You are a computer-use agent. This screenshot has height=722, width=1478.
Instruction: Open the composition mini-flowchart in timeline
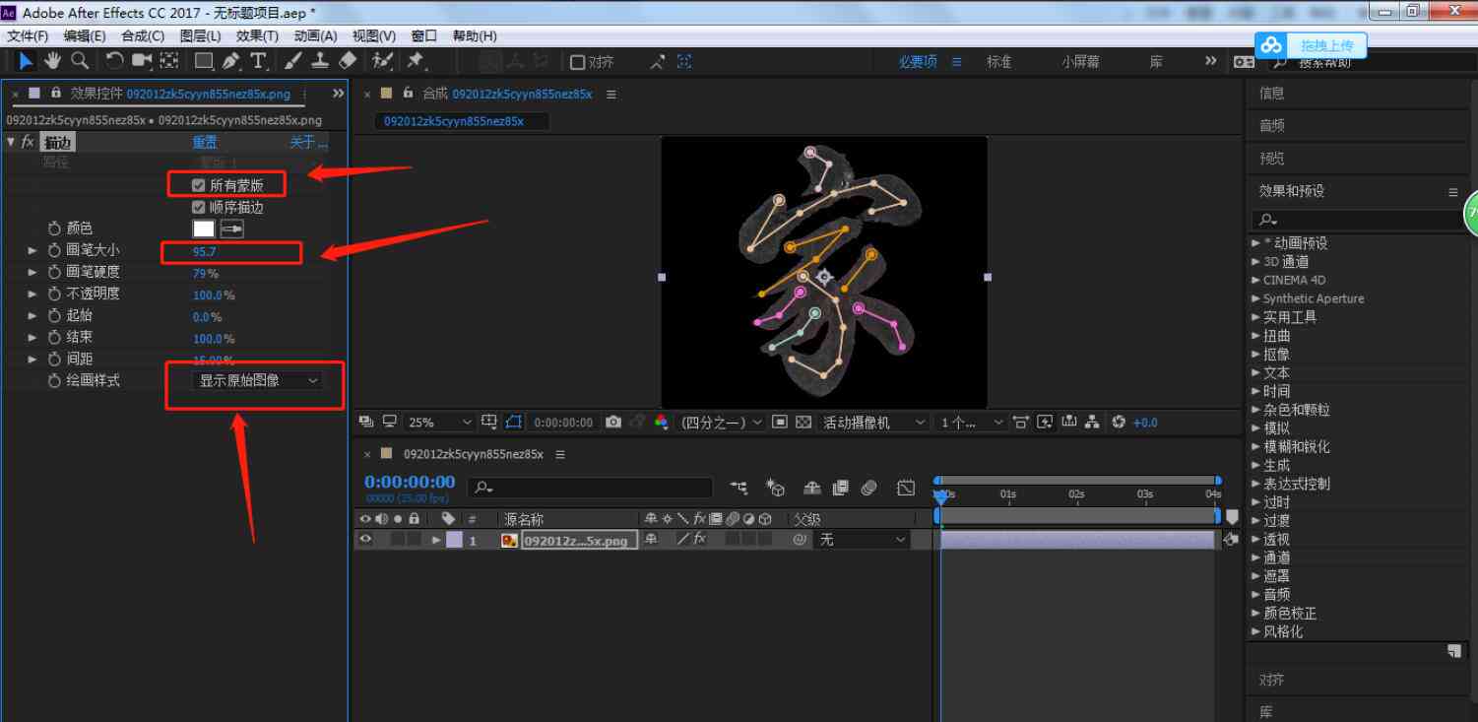click(739, 488)
